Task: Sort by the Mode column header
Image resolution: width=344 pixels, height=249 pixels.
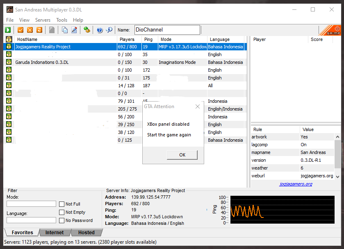Action: (182, 39)
